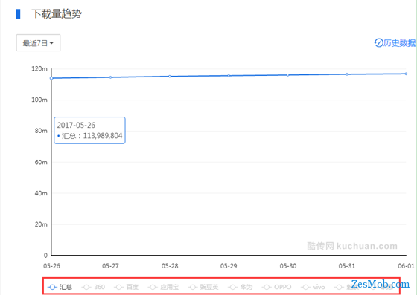This screenshot has height=295, width=417.
Task: Toggle the 百度 series in legend
Action: pos(127,287)
